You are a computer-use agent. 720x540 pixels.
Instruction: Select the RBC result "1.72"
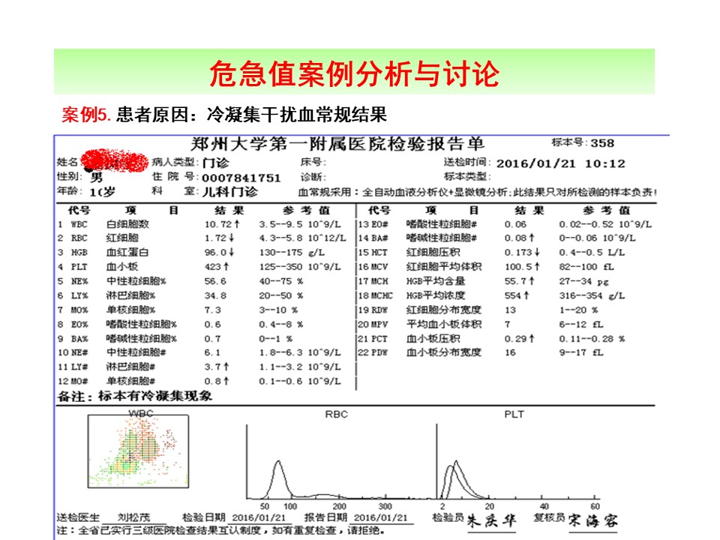(x=216, y=238)
